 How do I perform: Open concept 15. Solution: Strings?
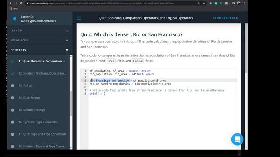(x=31, y=110)
